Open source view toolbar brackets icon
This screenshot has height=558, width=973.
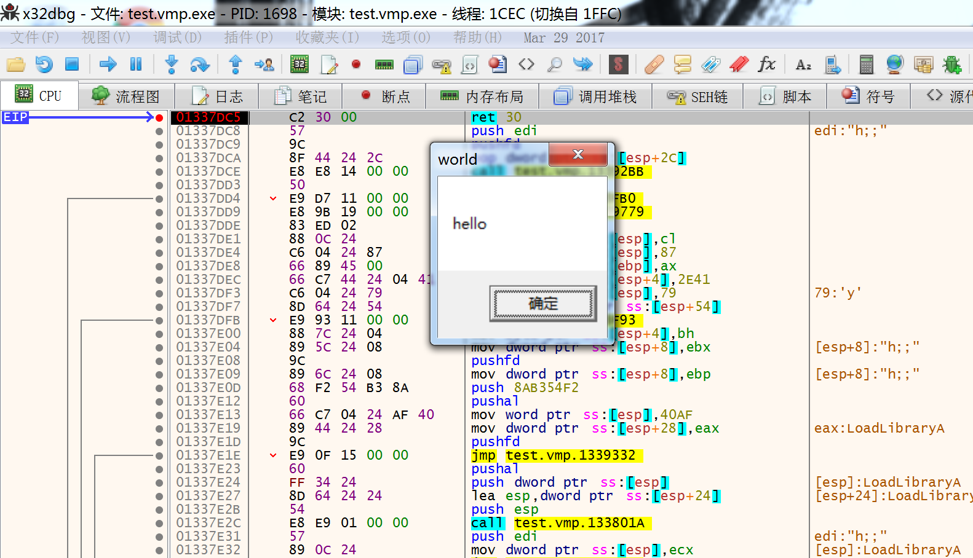click(526, 64)
